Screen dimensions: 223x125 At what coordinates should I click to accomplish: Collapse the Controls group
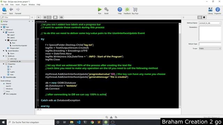click(3, 32)
